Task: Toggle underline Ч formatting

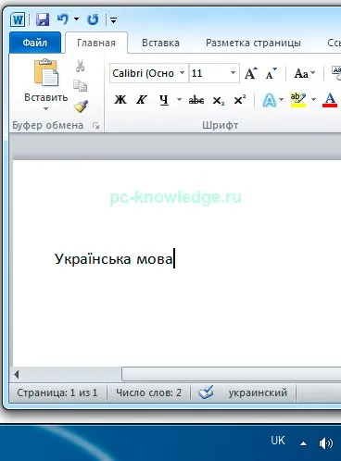Action: (x=164, y=100)
